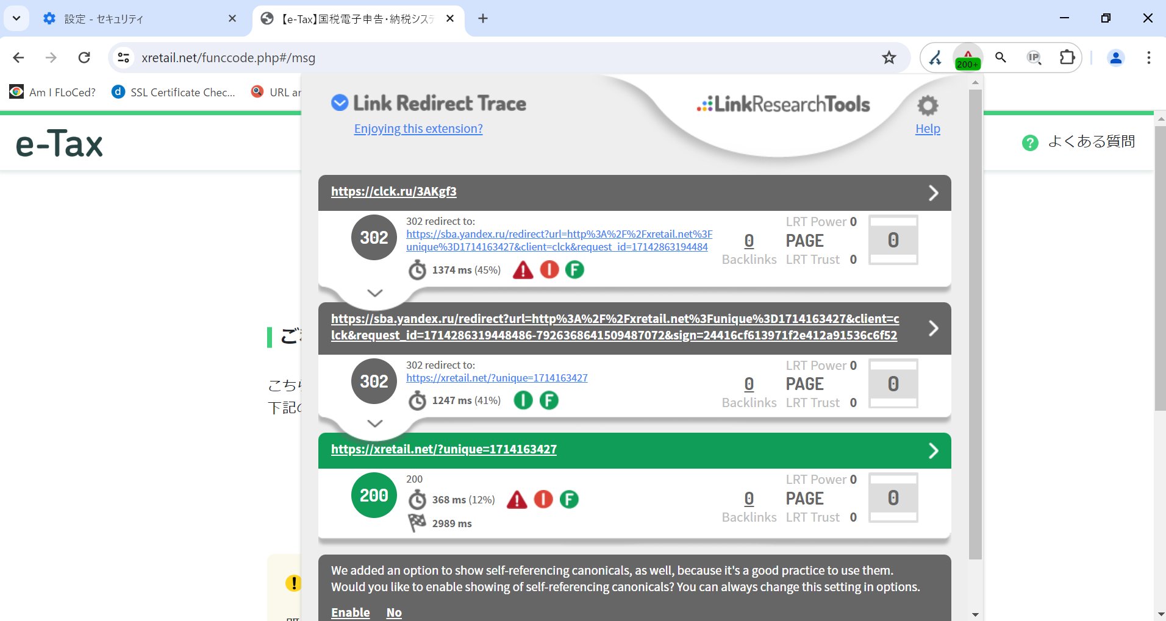The image size is (1166, 621).
Task: Click the extensions puzzle piece icon
Action: pos(1067,57)
